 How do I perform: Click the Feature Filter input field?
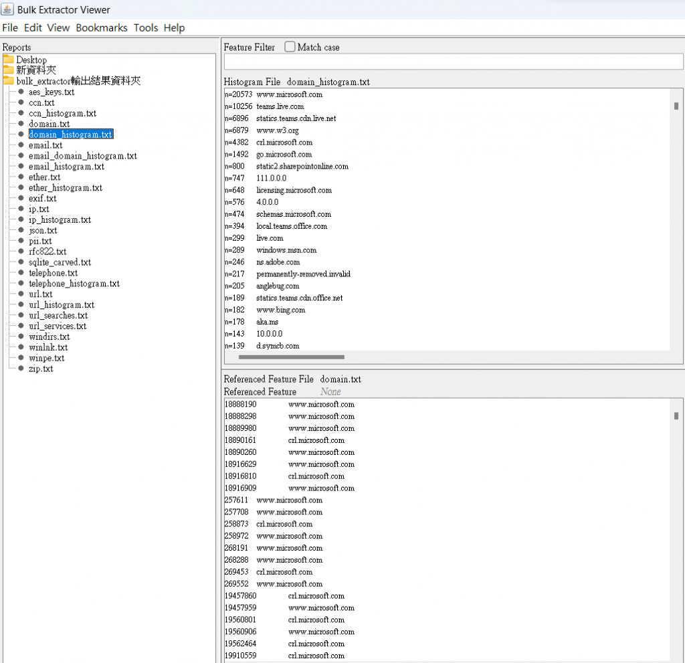pyautogui.click(x=454, y=62)
